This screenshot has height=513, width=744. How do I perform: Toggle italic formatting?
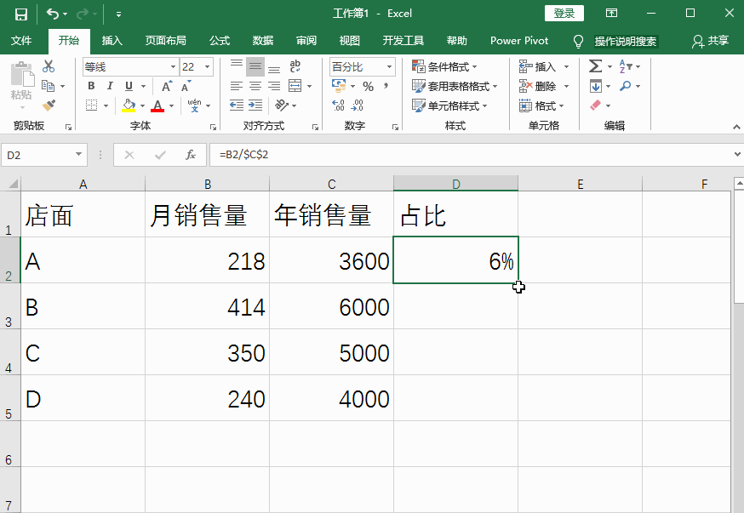pos(110,86)
